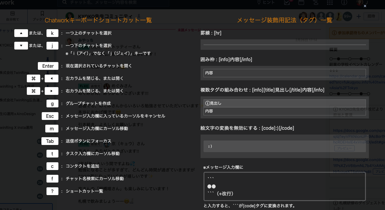Screen dimensions: 385x210
Task: Click the file management icon in the header
Action: pyautogui.click(x=301, y=2)
